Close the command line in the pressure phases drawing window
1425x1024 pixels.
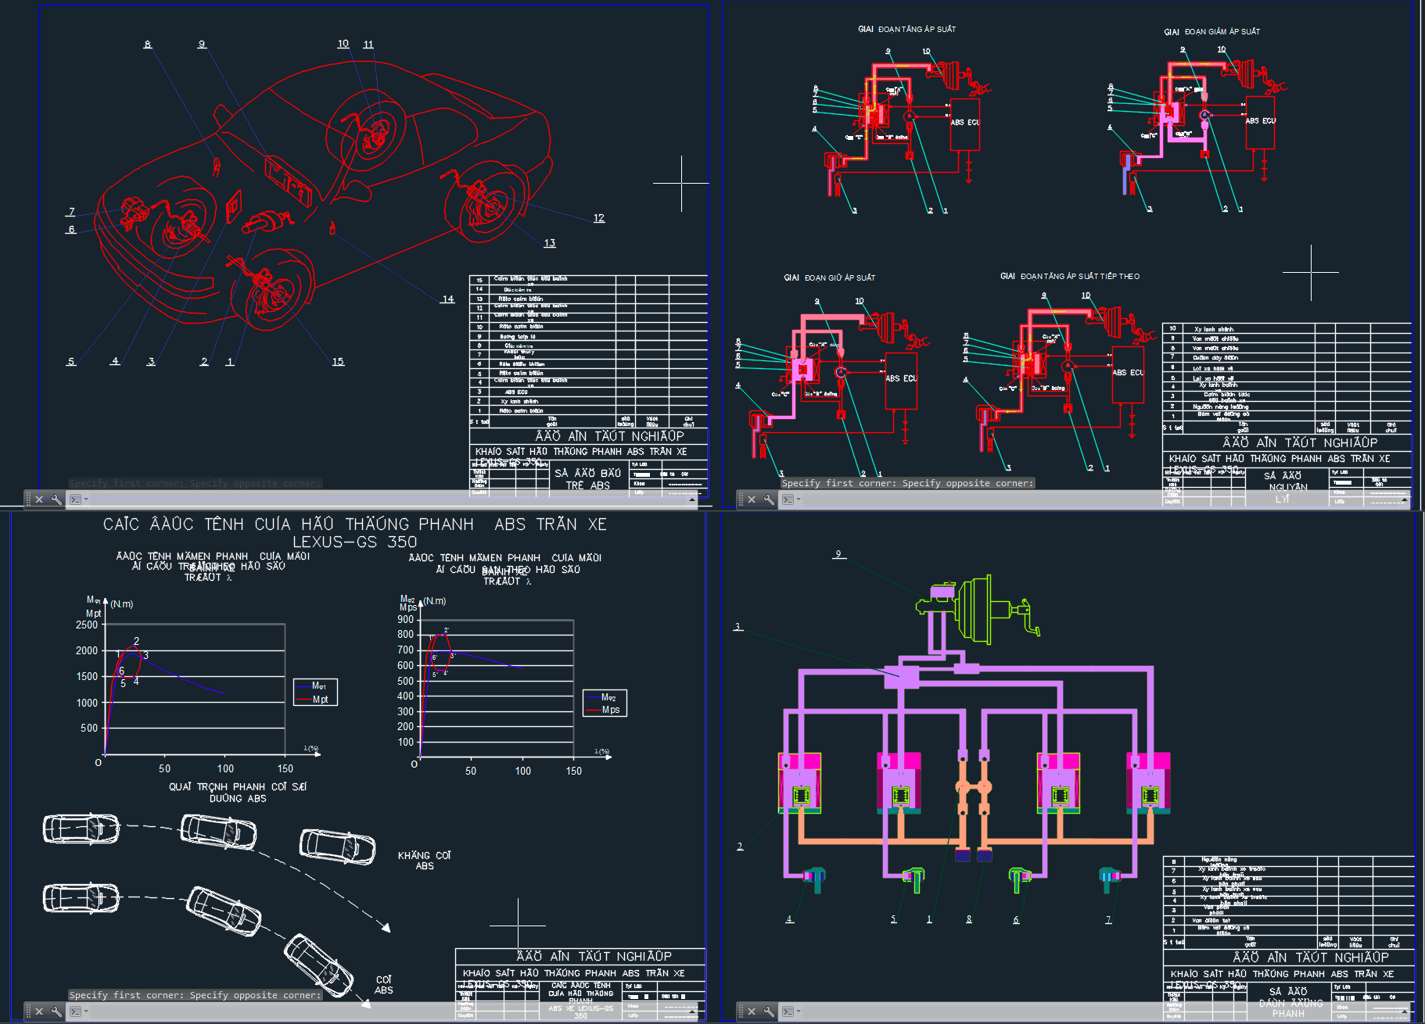tap(752, 499)
